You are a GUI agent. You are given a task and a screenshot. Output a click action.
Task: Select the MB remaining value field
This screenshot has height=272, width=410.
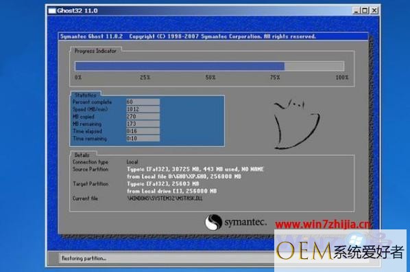[143, 124]
